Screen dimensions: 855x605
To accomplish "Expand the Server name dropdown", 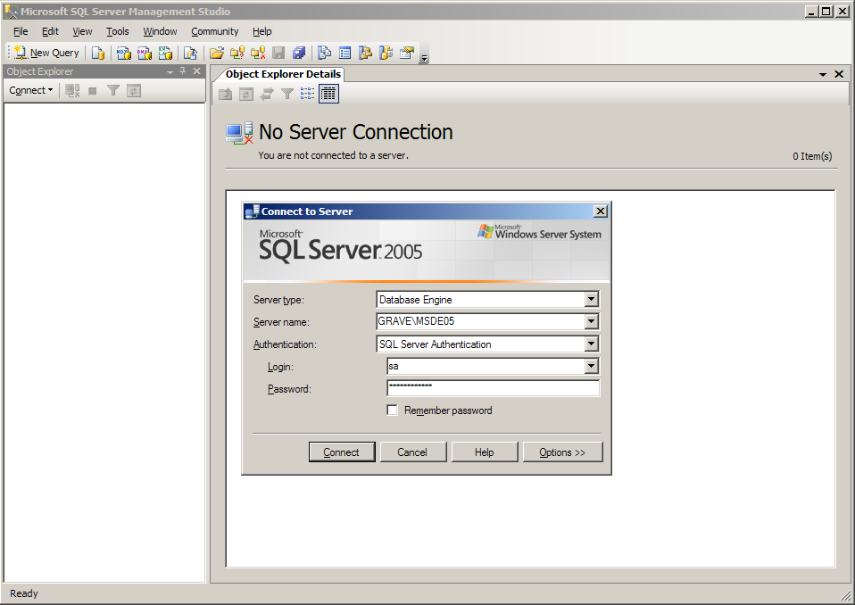I will pyautogui.click(x=591, y=321).
